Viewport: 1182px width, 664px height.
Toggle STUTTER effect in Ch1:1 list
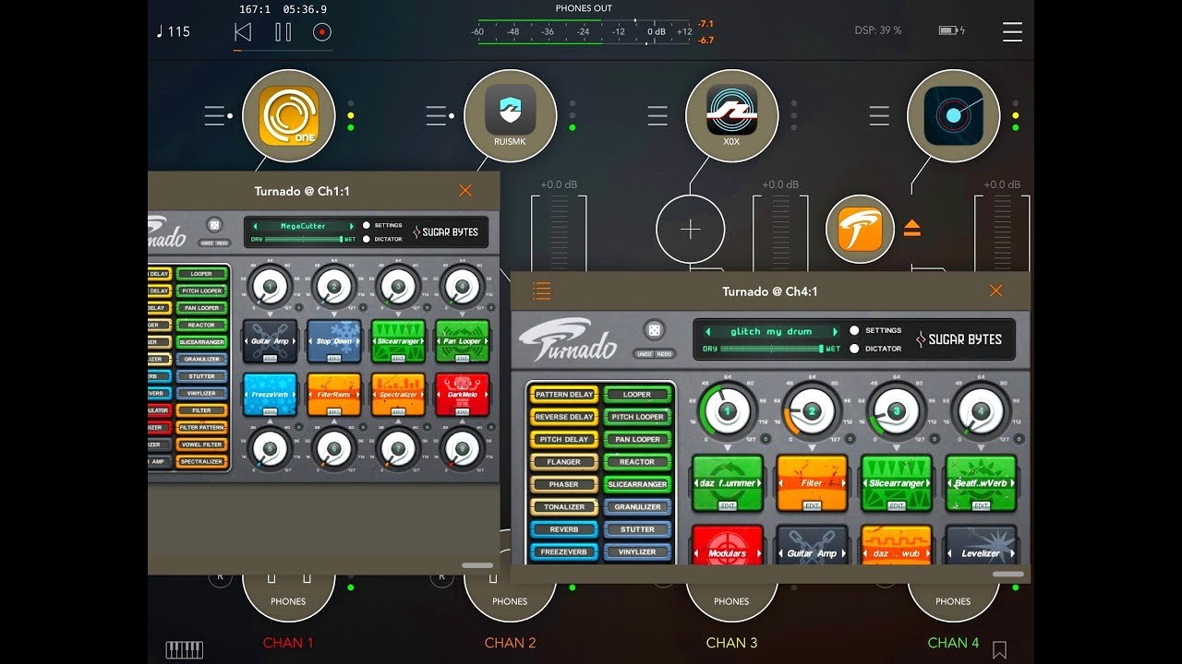pos(201,376)
